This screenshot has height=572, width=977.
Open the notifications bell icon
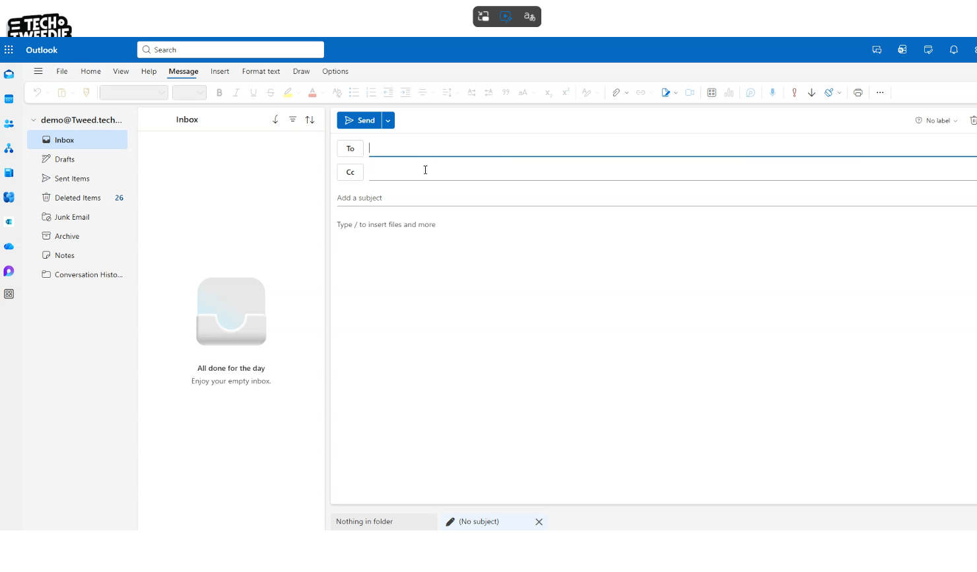(953, 50)
